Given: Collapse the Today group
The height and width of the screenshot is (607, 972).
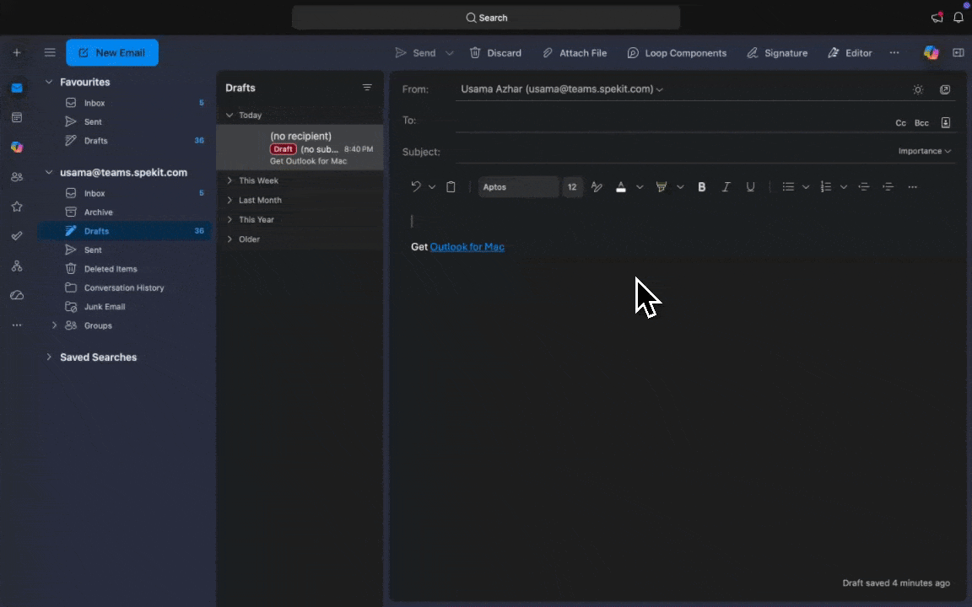Looking at the screenshot, I should [x=229, y=115].
